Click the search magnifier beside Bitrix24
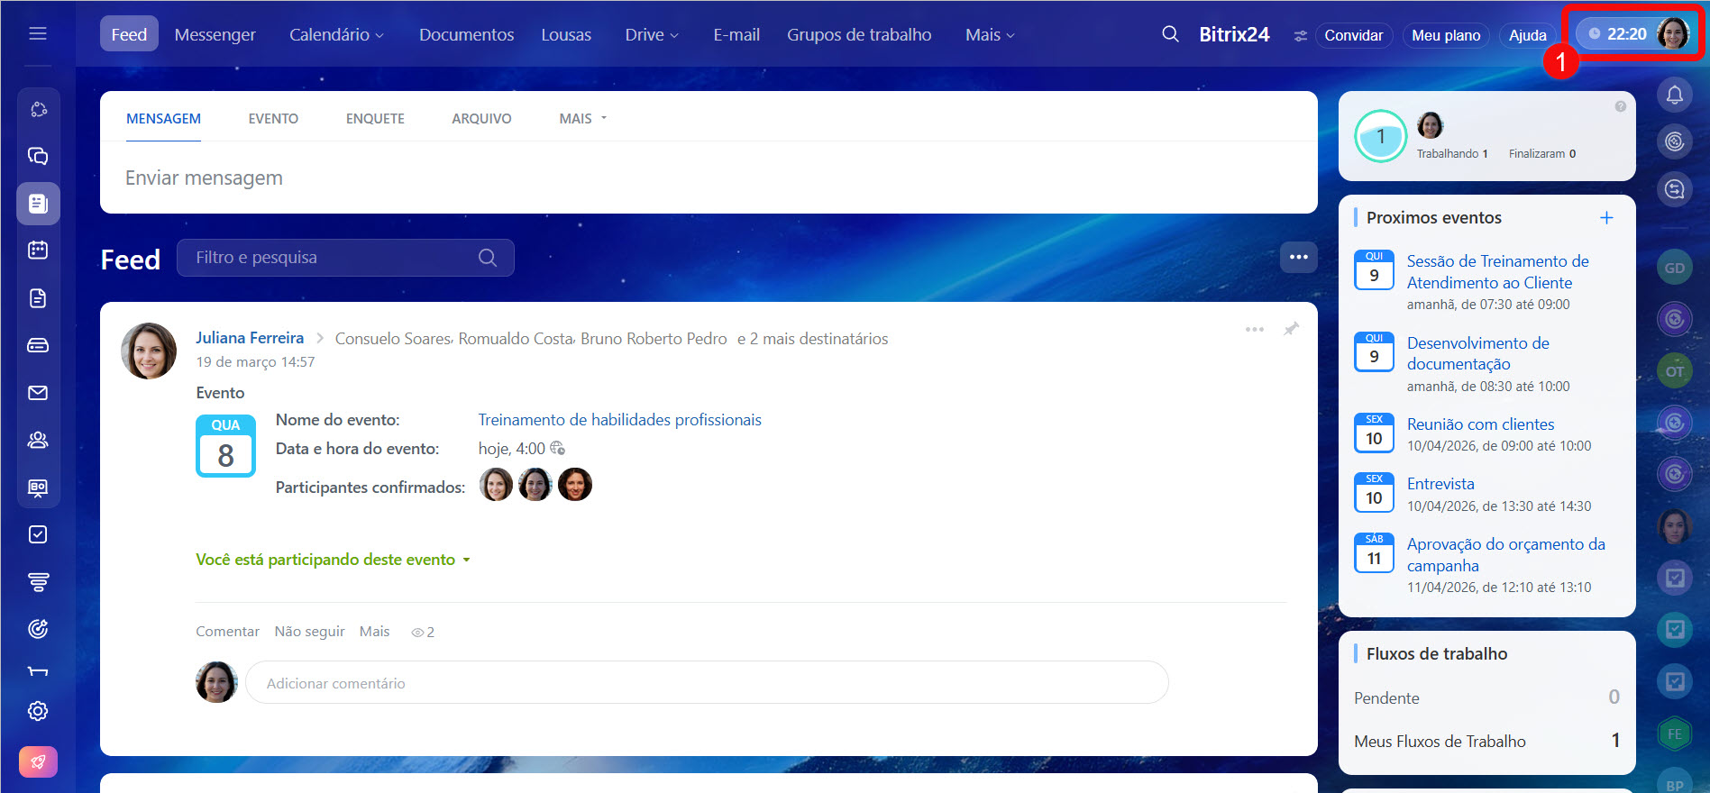This screenshot has width=1710, height=793. click(x=1170, y=34)
